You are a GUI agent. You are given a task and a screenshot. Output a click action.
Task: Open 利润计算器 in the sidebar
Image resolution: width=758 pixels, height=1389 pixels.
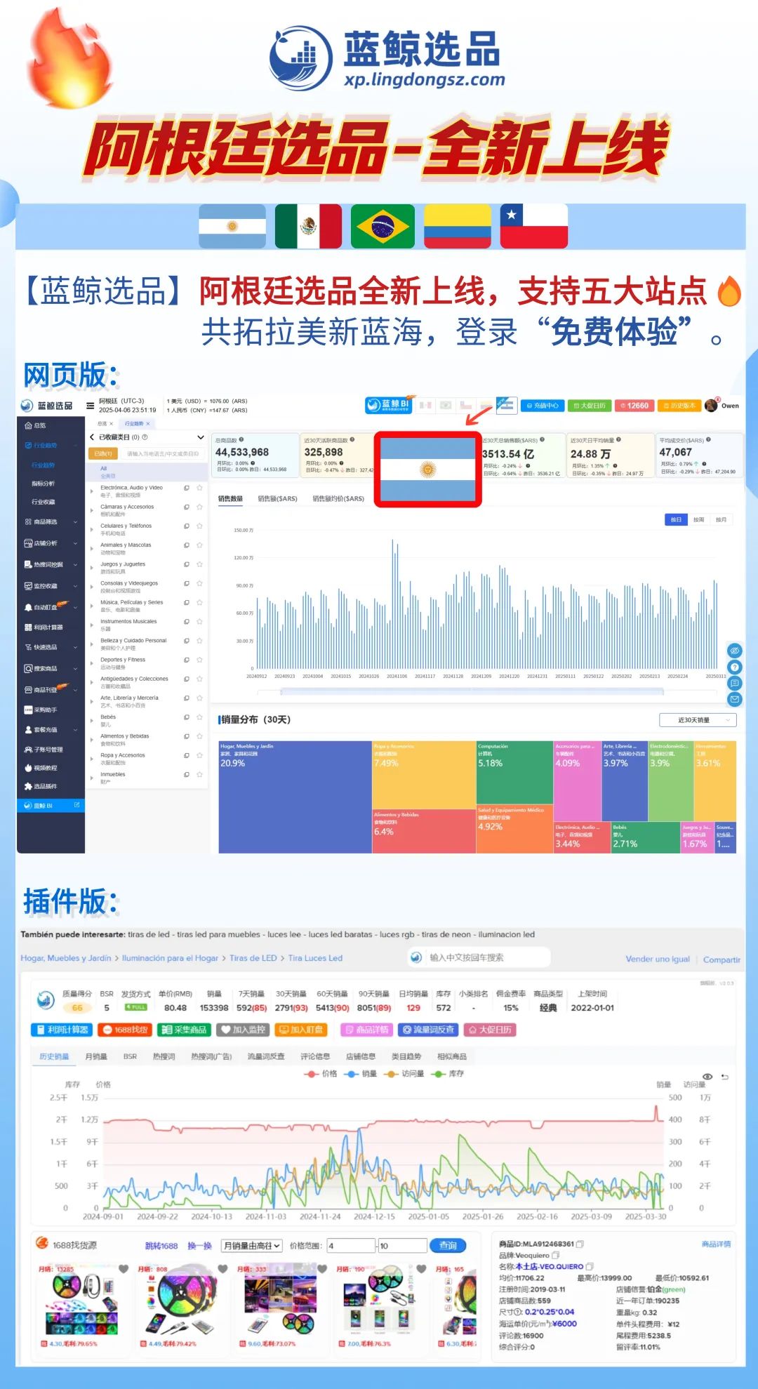tap(44, 627)
